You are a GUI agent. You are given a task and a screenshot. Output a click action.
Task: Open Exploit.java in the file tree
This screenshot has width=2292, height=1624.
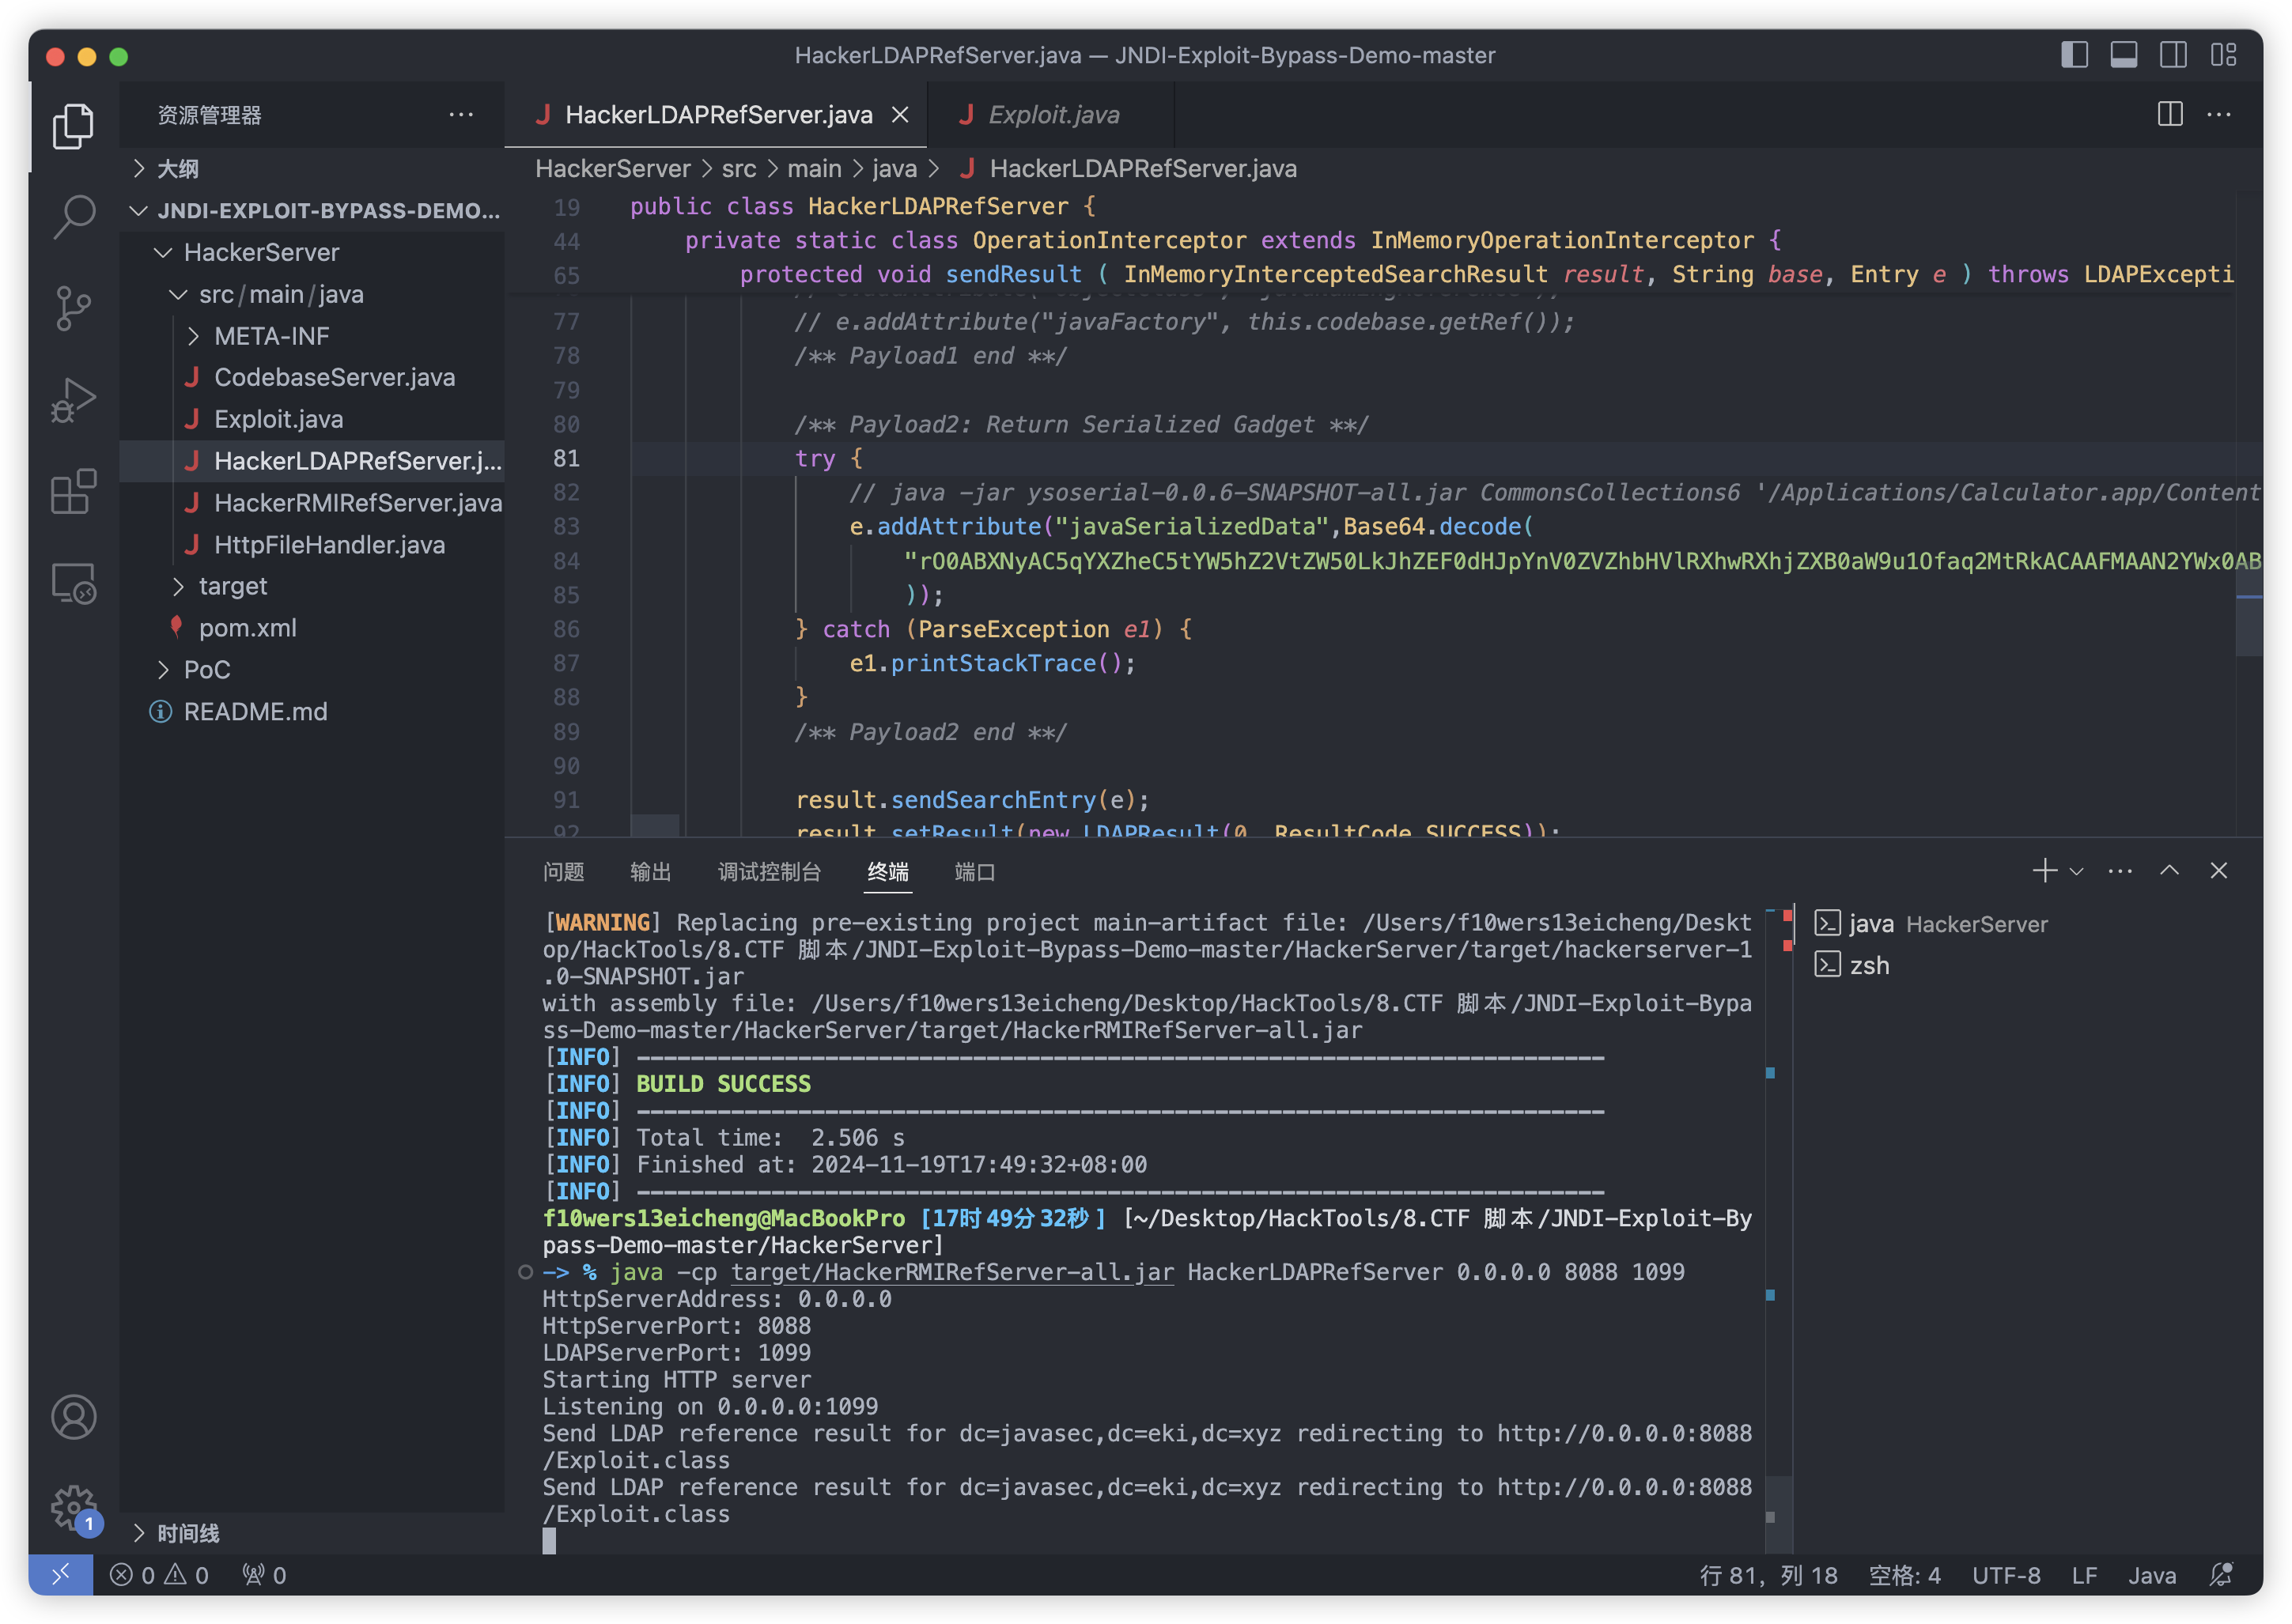click(x=312, y=419)
